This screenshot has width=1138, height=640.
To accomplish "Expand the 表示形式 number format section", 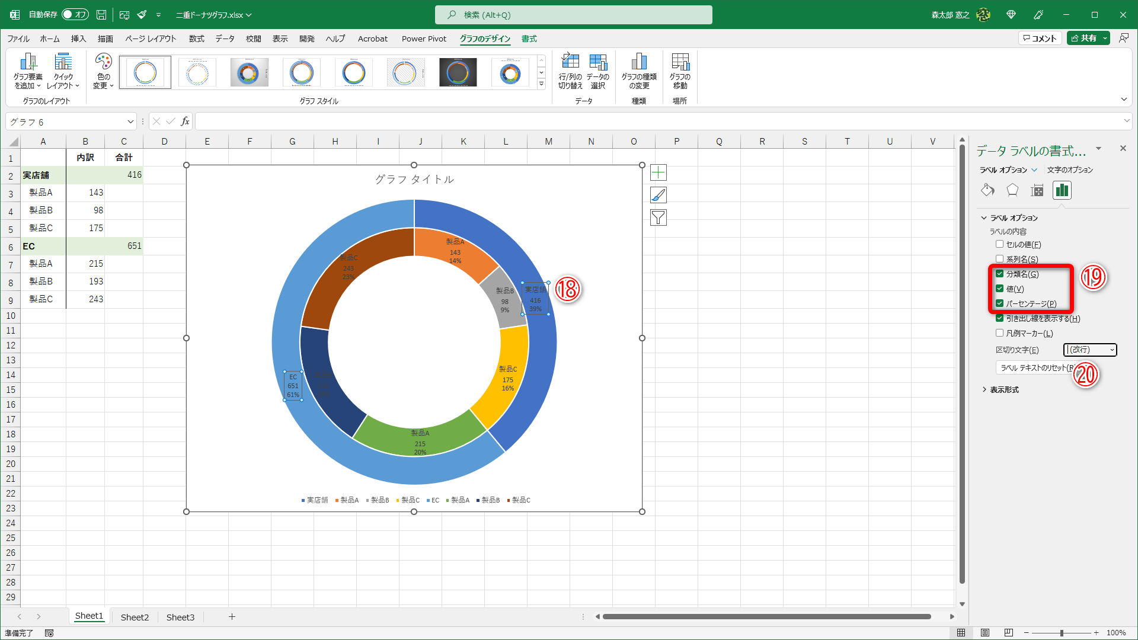I will point(1004,389).
